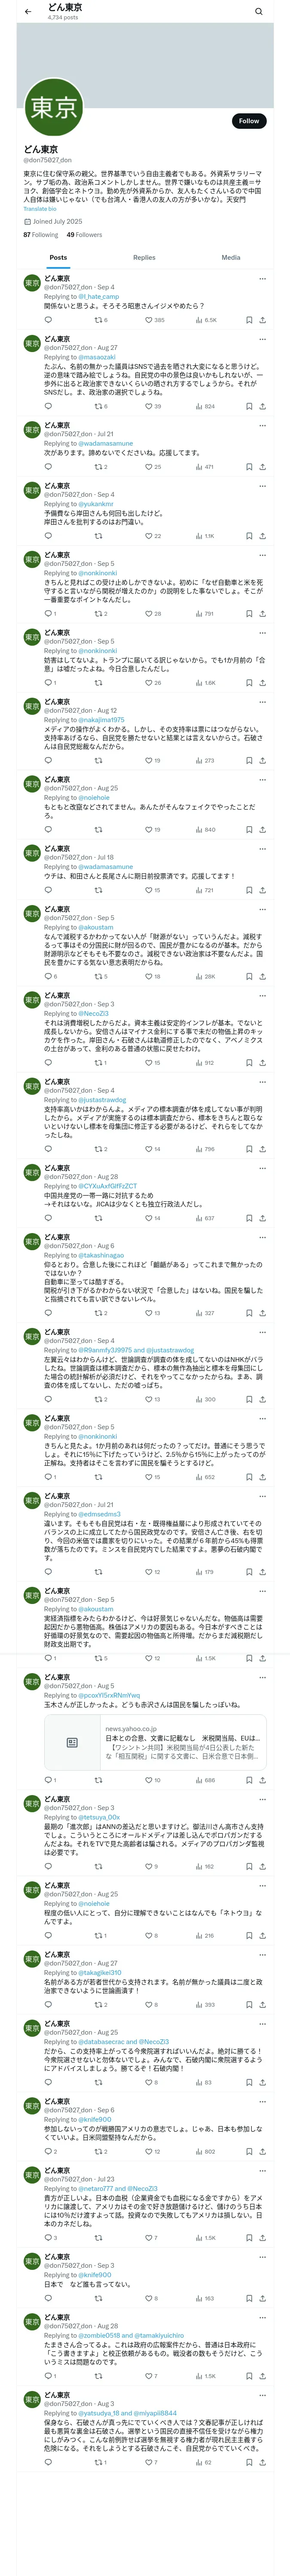Switch to the Replies tab
This screenshot has height=2576, width=290.
click(x=144, y=257)
